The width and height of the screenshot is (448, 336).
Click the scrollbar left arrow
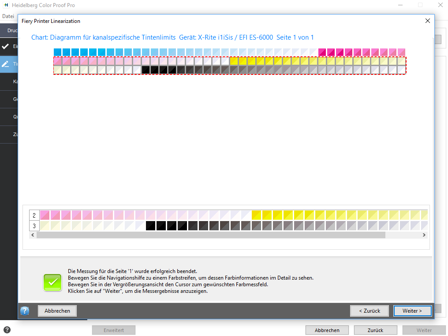pyautogui.click(x=33, y=235)
